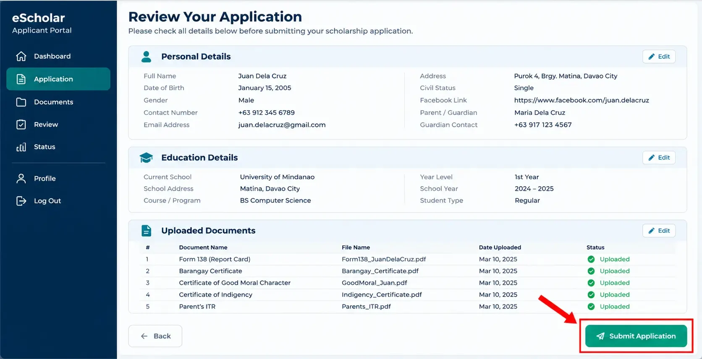Image resolution: width=702 pixels, height=359 pixels.
Task: Click green check icon for Barangay Certificate row
Action: [x=591, y=271]
